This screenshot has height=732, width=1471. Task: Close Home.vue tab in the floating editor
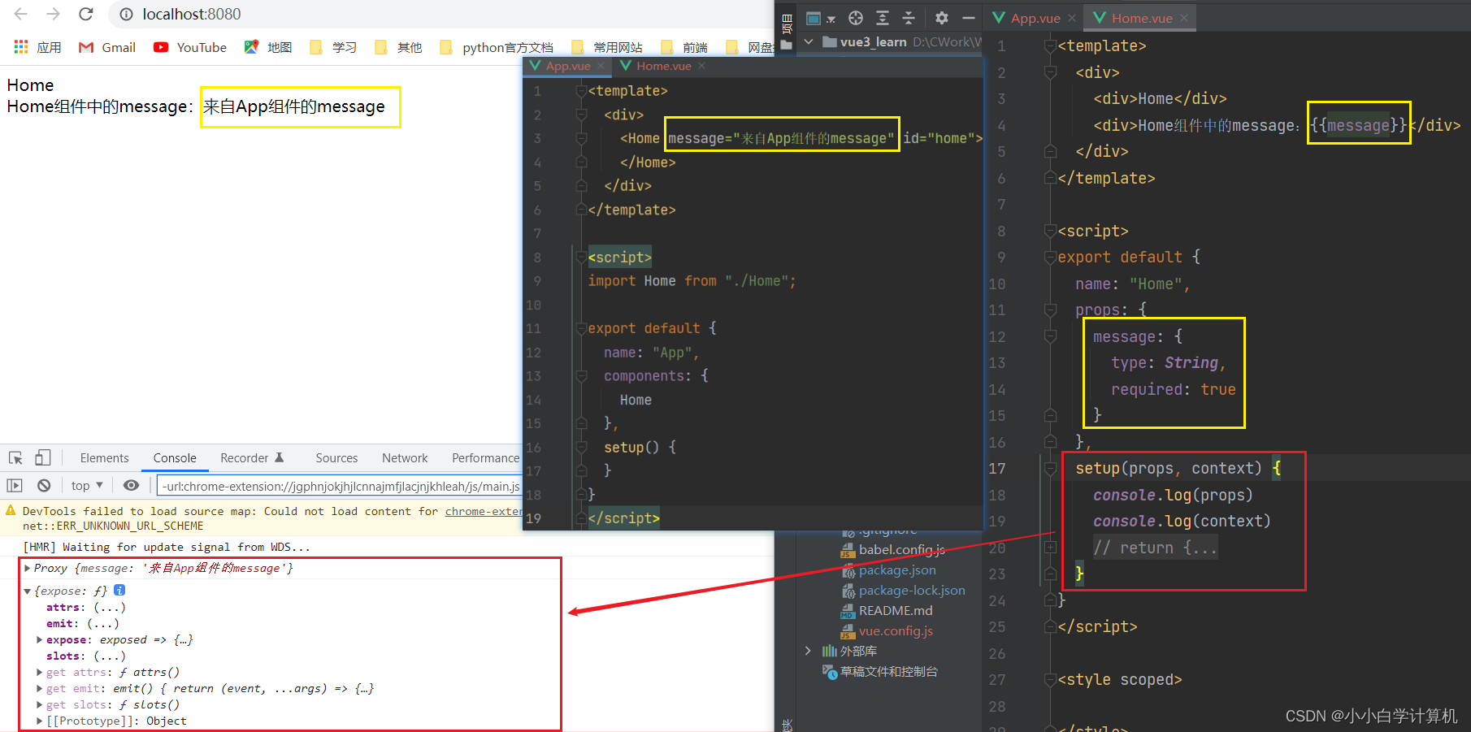point(701,66)
